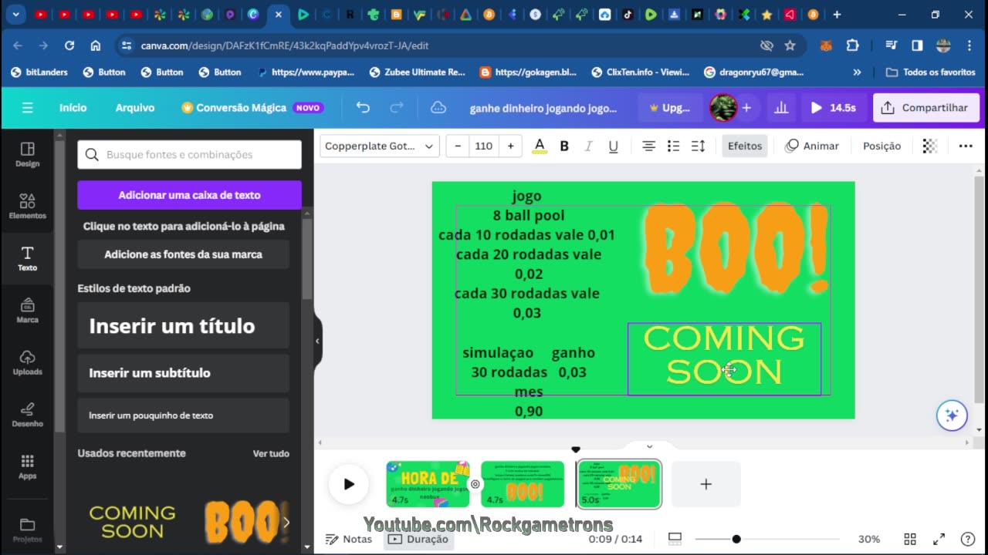
Task: Adjust the zoom slider handle
Action: tap(736, 539)
